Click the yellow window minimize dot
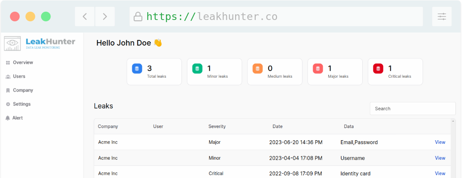Viewport: 462px width, 178px height. click(30, 16)
